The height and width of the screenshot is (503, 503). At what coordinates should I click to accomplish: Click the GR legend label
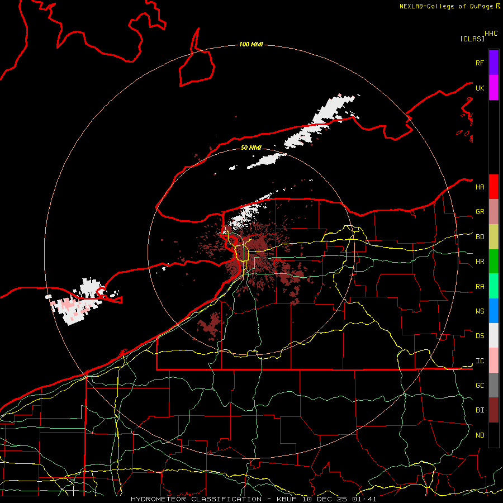[x=480, y=212]
